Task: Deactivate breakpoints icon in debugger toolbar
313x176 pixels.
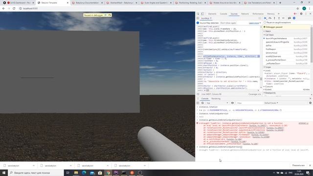Action: tap(289, 18)
